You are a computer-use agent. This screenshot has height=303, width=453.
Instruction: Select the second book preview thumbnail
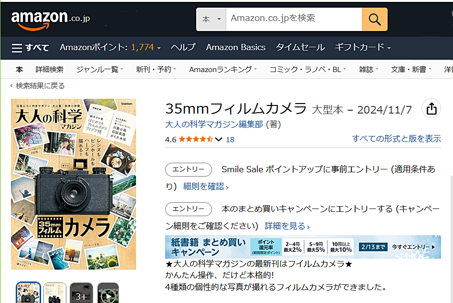point(55,293)
